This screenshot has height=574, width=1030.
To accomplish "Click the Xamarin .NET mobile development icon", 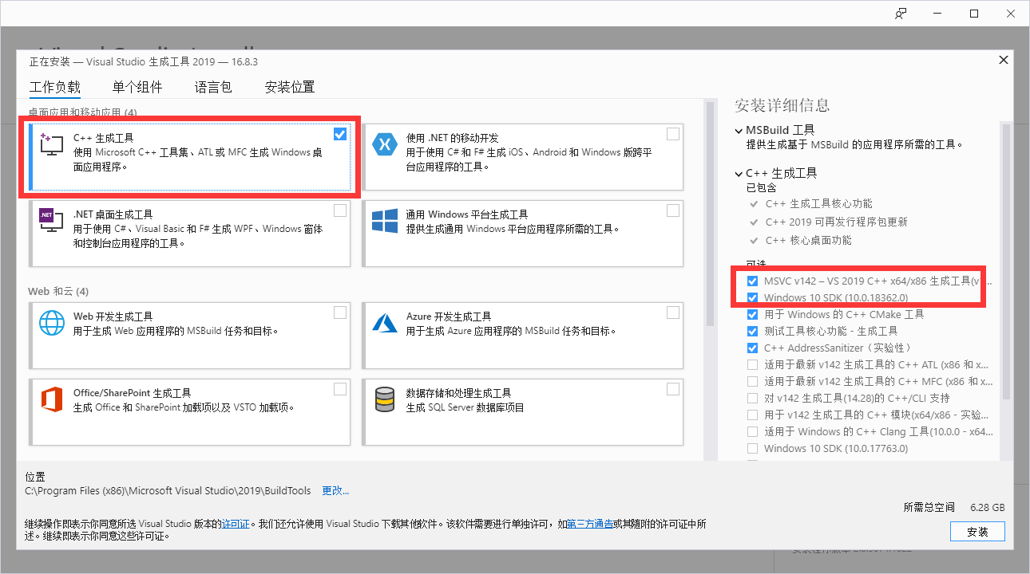I will point(385,145).
